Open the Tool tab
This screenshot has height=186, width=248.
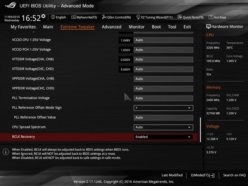tap(172, 27)
